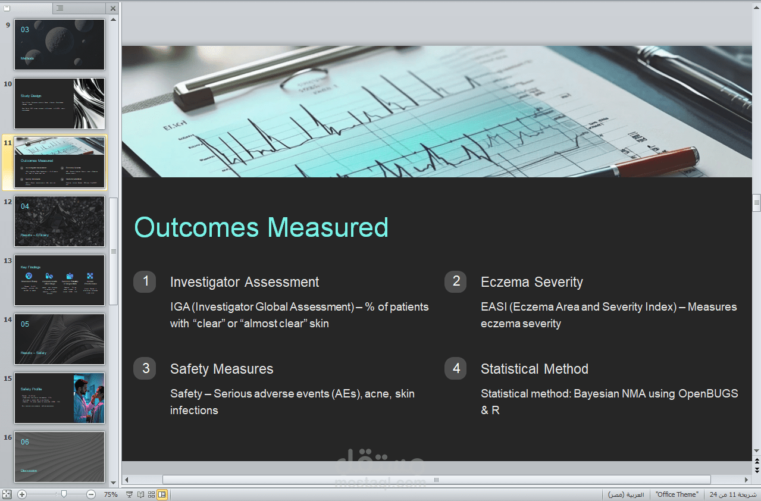
Task: Click the horizontal scrollbar thumb
Action: point(436,480)
